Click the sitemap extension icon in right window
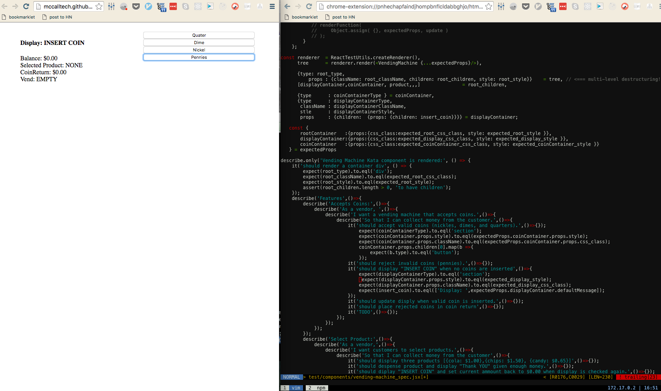661x391 pixels. coord(649,6)
